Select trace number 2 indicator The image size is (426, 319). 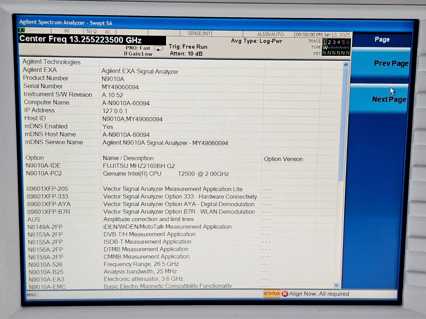pos(329,42)
